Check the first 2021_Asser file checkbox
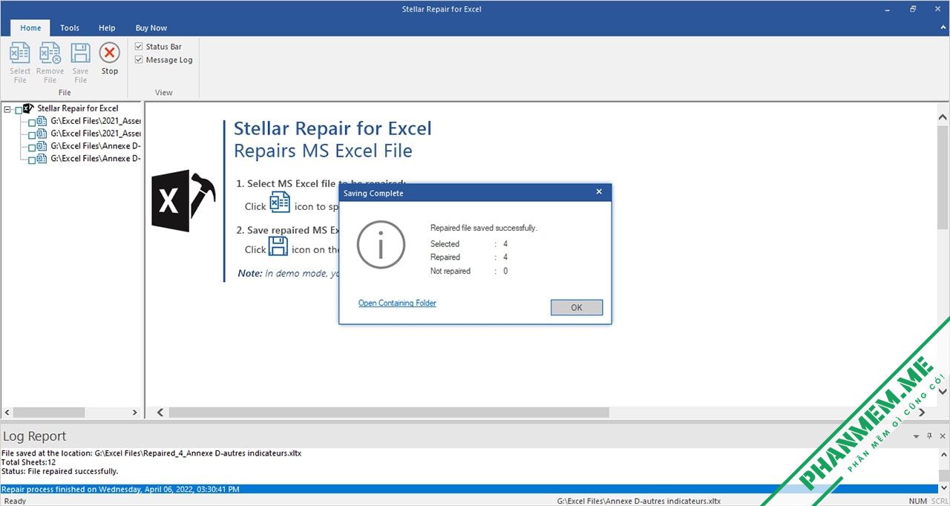 [32, 122]
